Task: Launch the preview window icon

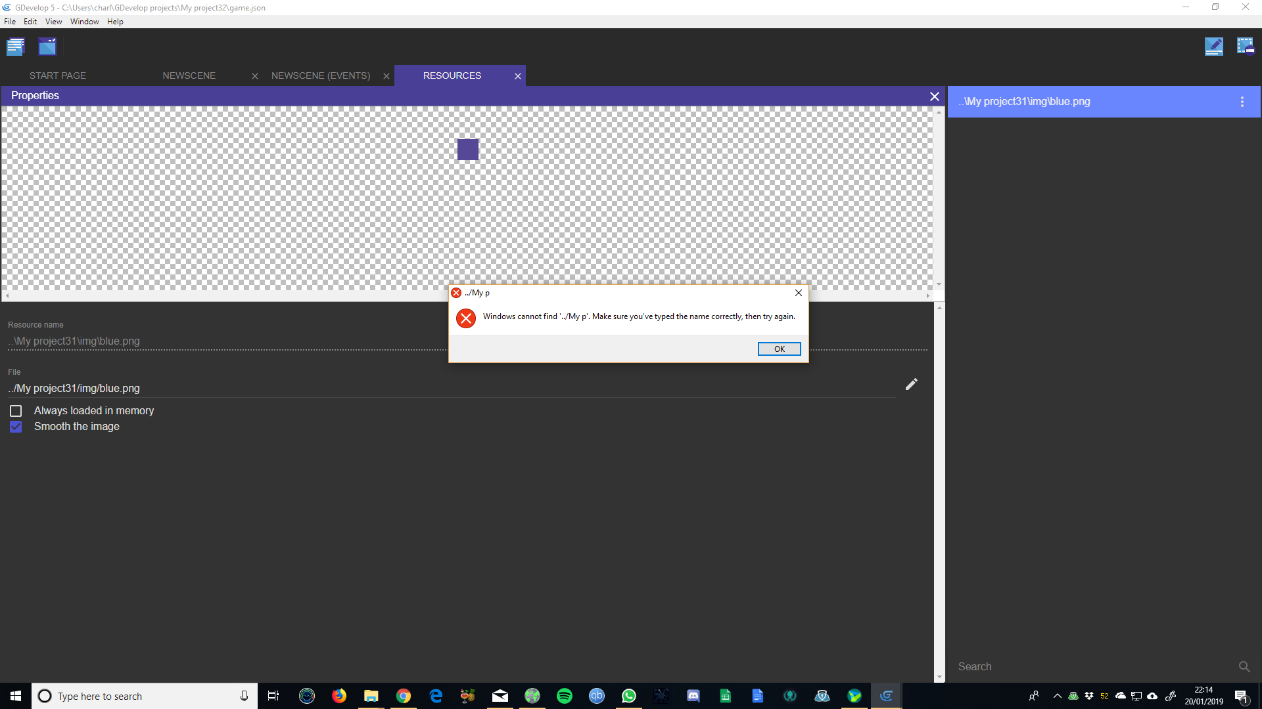Action: pyautogui.click(x=47, y=47)
